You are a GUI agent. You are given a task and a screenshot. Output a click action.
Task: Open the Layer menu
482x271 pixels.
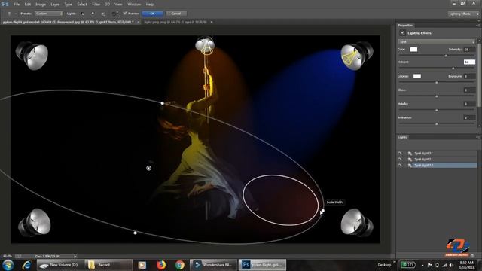pos(55,5)
